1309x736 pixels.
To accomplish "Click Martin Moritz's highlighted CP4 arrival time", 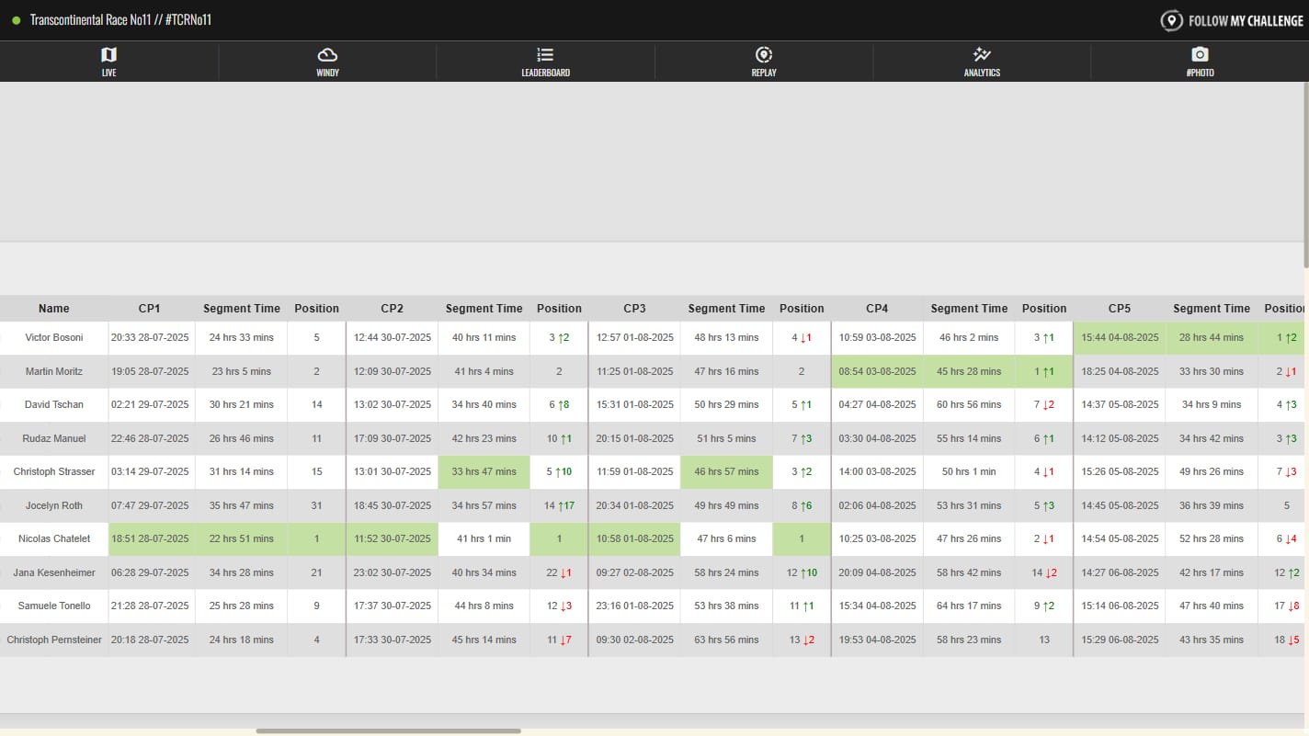I will tap(877, 372).
